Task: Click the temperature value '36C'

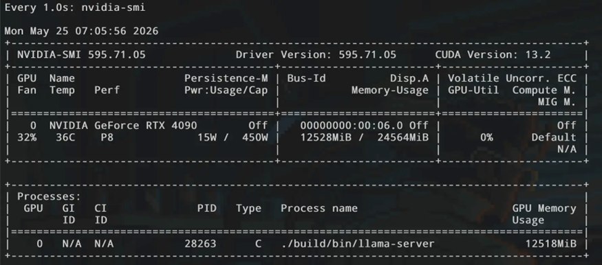Action: pos(65,137)
